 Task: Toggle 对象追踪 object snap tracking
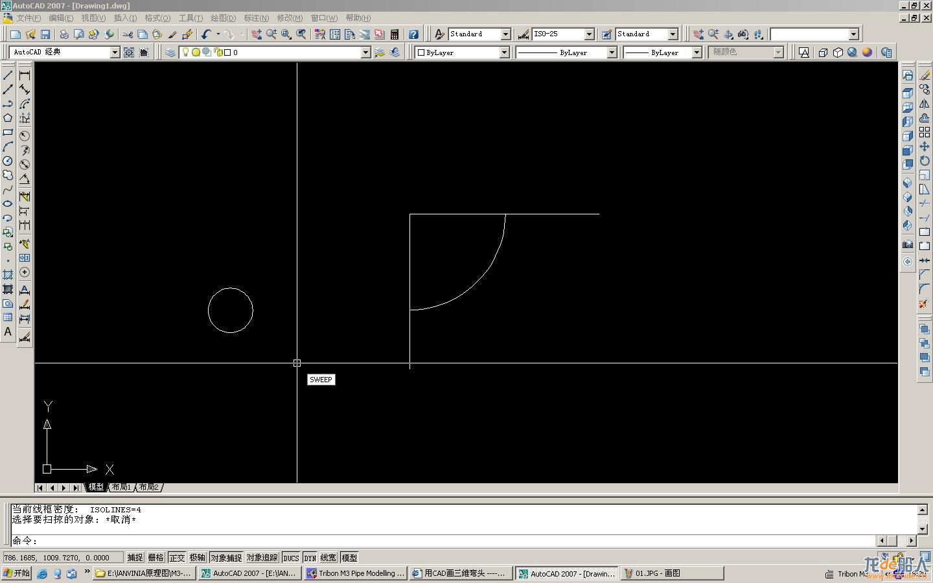point(262,558)
